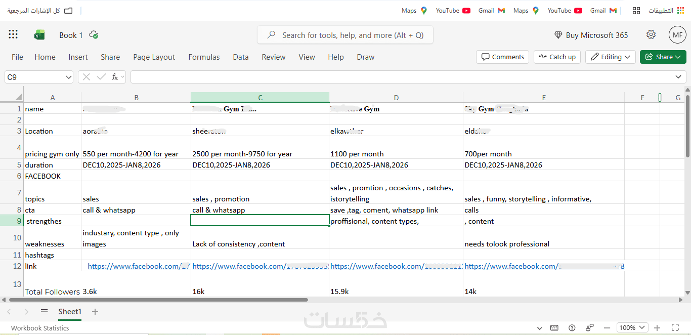Click the green Share button
The height and width of the screenshot is (335, 691).
tap(663, 57)
